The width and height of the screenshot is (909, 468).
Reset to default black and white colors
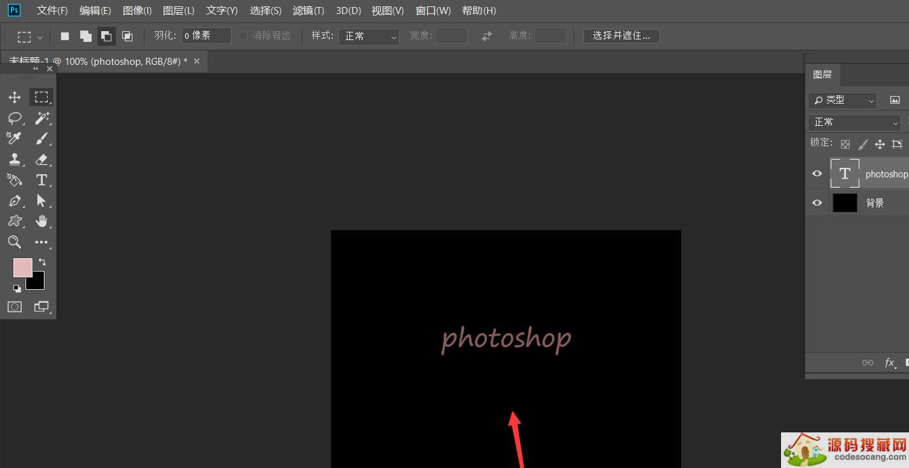17,288
